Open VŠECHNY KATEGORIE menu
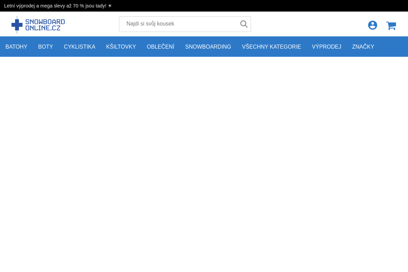The image size is (408, 272). (x=271, y=47)
